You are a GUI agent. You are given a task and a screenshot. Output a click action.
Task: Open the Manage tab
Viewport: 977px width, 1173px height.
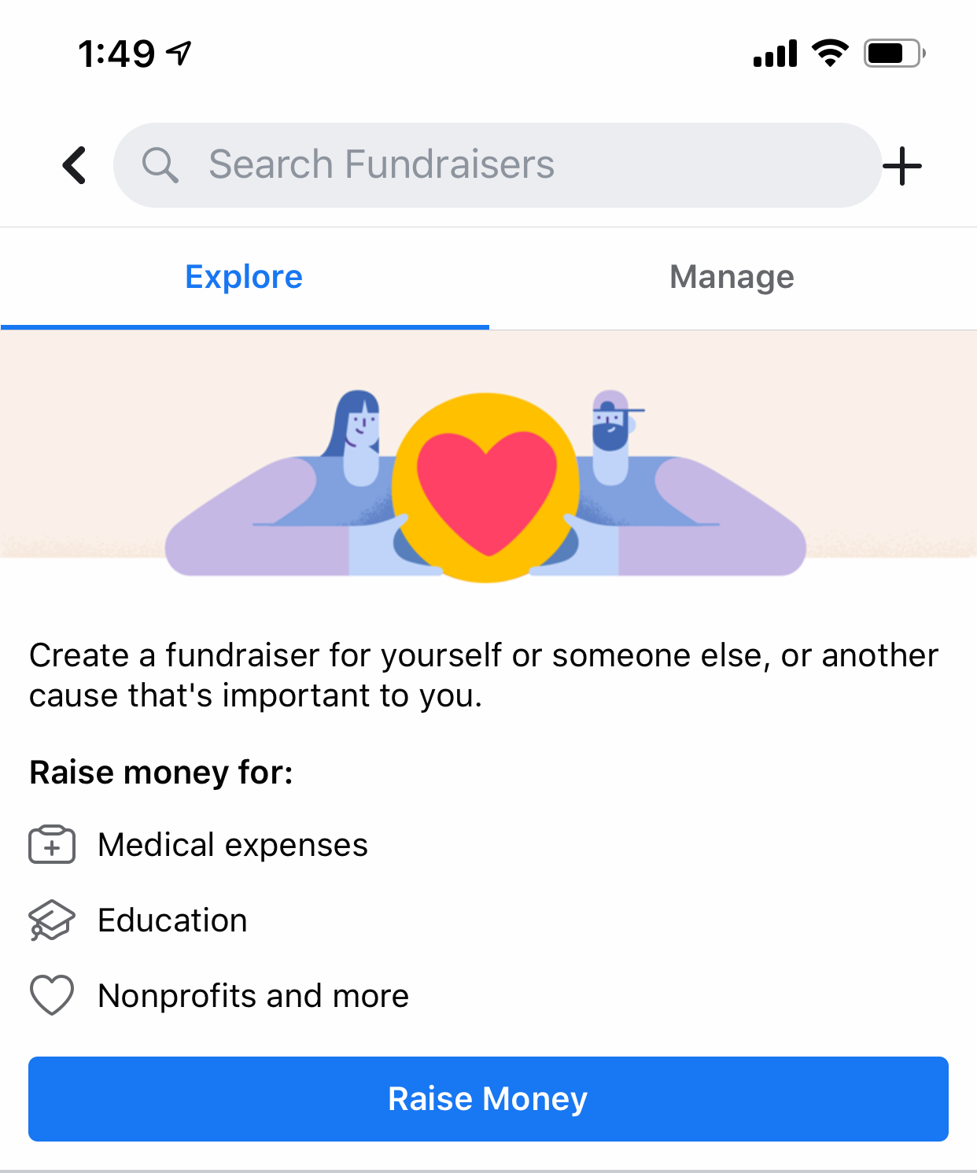[732, 277]
